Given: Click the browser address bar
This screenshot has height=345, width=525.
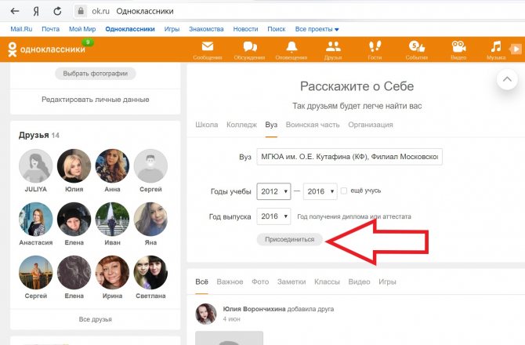Looking at the screenshot, I should click(298, 11).
